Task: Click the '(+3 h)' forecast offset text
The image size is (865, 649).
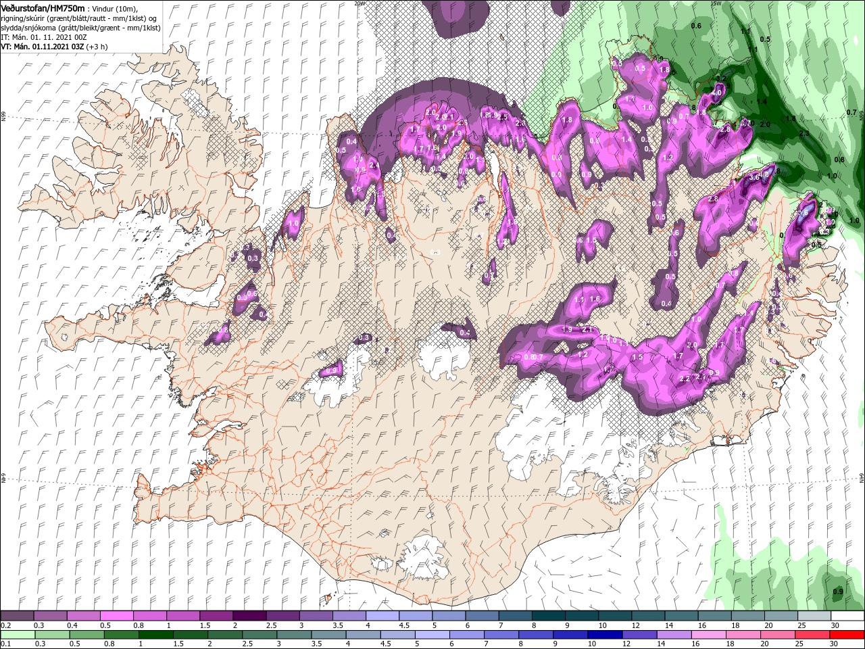Action: pyautogui.click(x=97, y=47)
